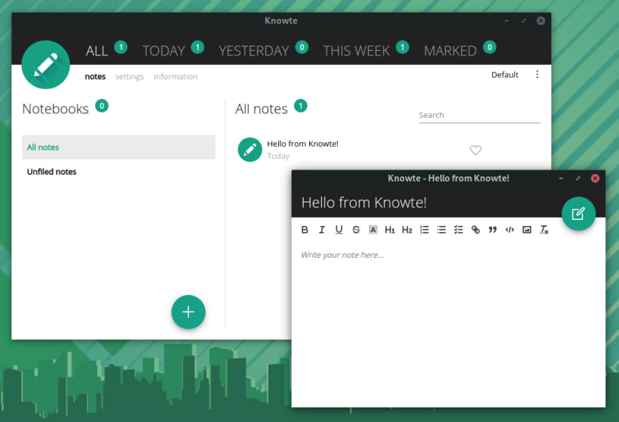619x422 pixels.
Task: Click the pencil icon beside Hello from Knowte!
Action: (x=249, y=149)
